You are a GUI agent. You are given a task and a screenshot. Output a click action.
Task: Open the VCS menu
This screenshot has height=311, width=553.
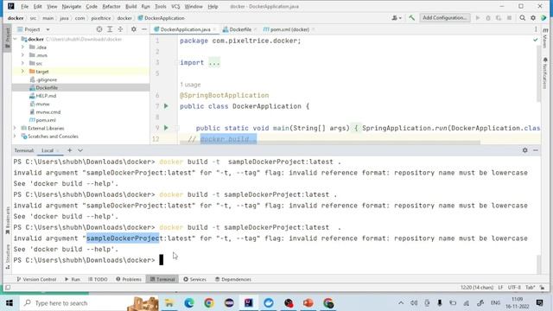pyautogui.click(x=175, y=6)
